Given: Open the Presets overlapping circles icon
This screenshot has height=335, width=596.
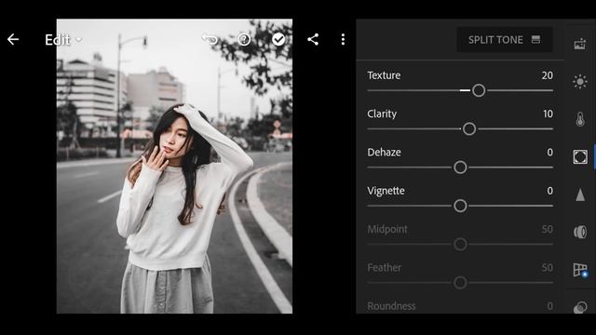Looking at the screenshot, I should [x=580, y=307].
